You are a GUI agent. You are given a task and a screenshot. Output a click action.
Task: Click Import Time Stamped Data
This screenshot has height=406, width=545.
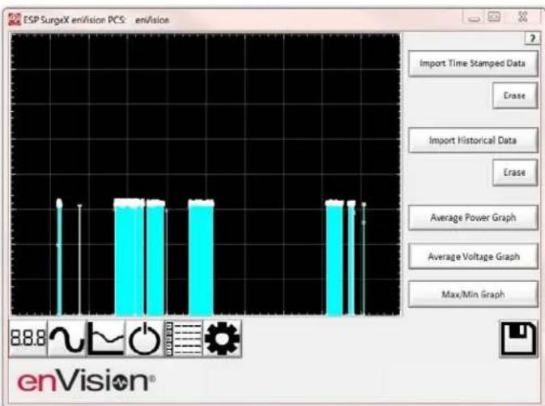tap(473, 64)
